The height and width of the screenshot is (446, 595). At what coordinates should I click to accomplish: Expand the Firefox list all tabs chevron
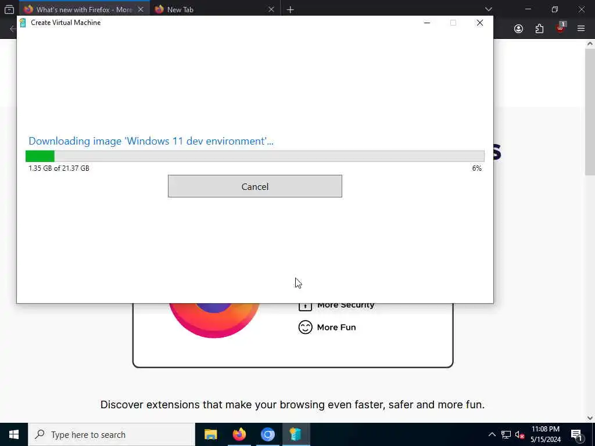point(488,9)
